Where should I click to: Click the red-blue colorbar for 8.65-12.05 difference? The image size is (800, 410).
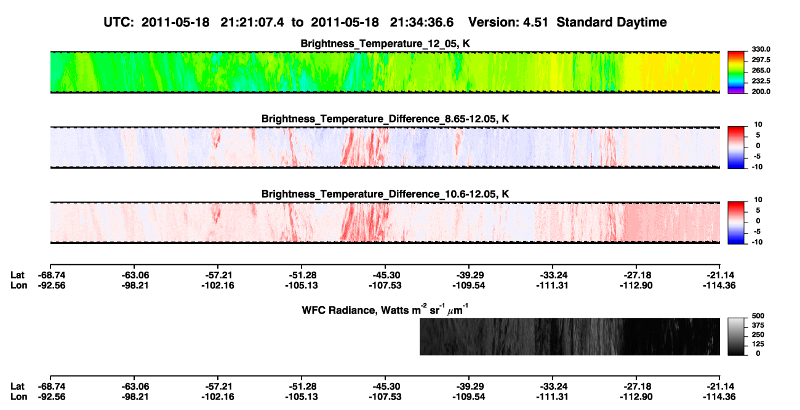coord(737,147)
